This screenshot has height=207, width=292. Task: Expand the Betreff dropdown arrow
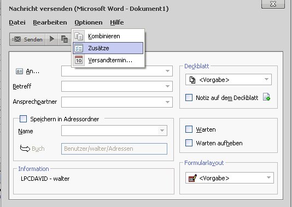tap(167, 86)
